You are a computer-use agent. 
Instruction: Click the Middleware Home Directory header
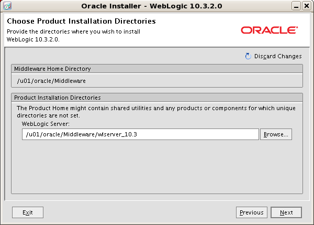[157, 69]
